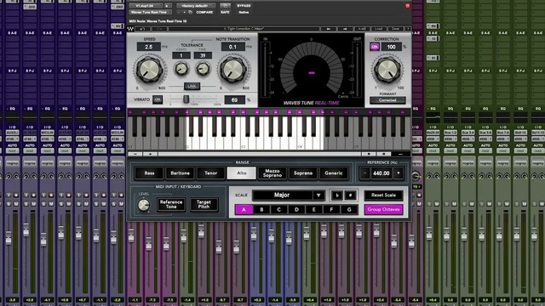
Task: Toggle note A in the scale
Action: point(244,210)
